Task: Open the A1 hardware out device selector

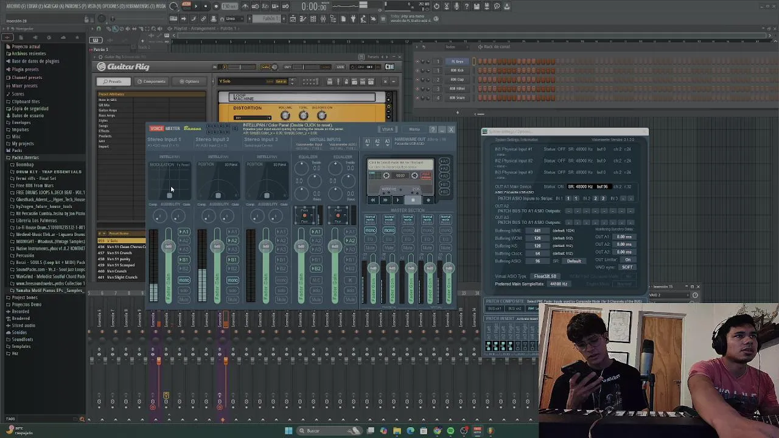Action: [x=367, y=142]
